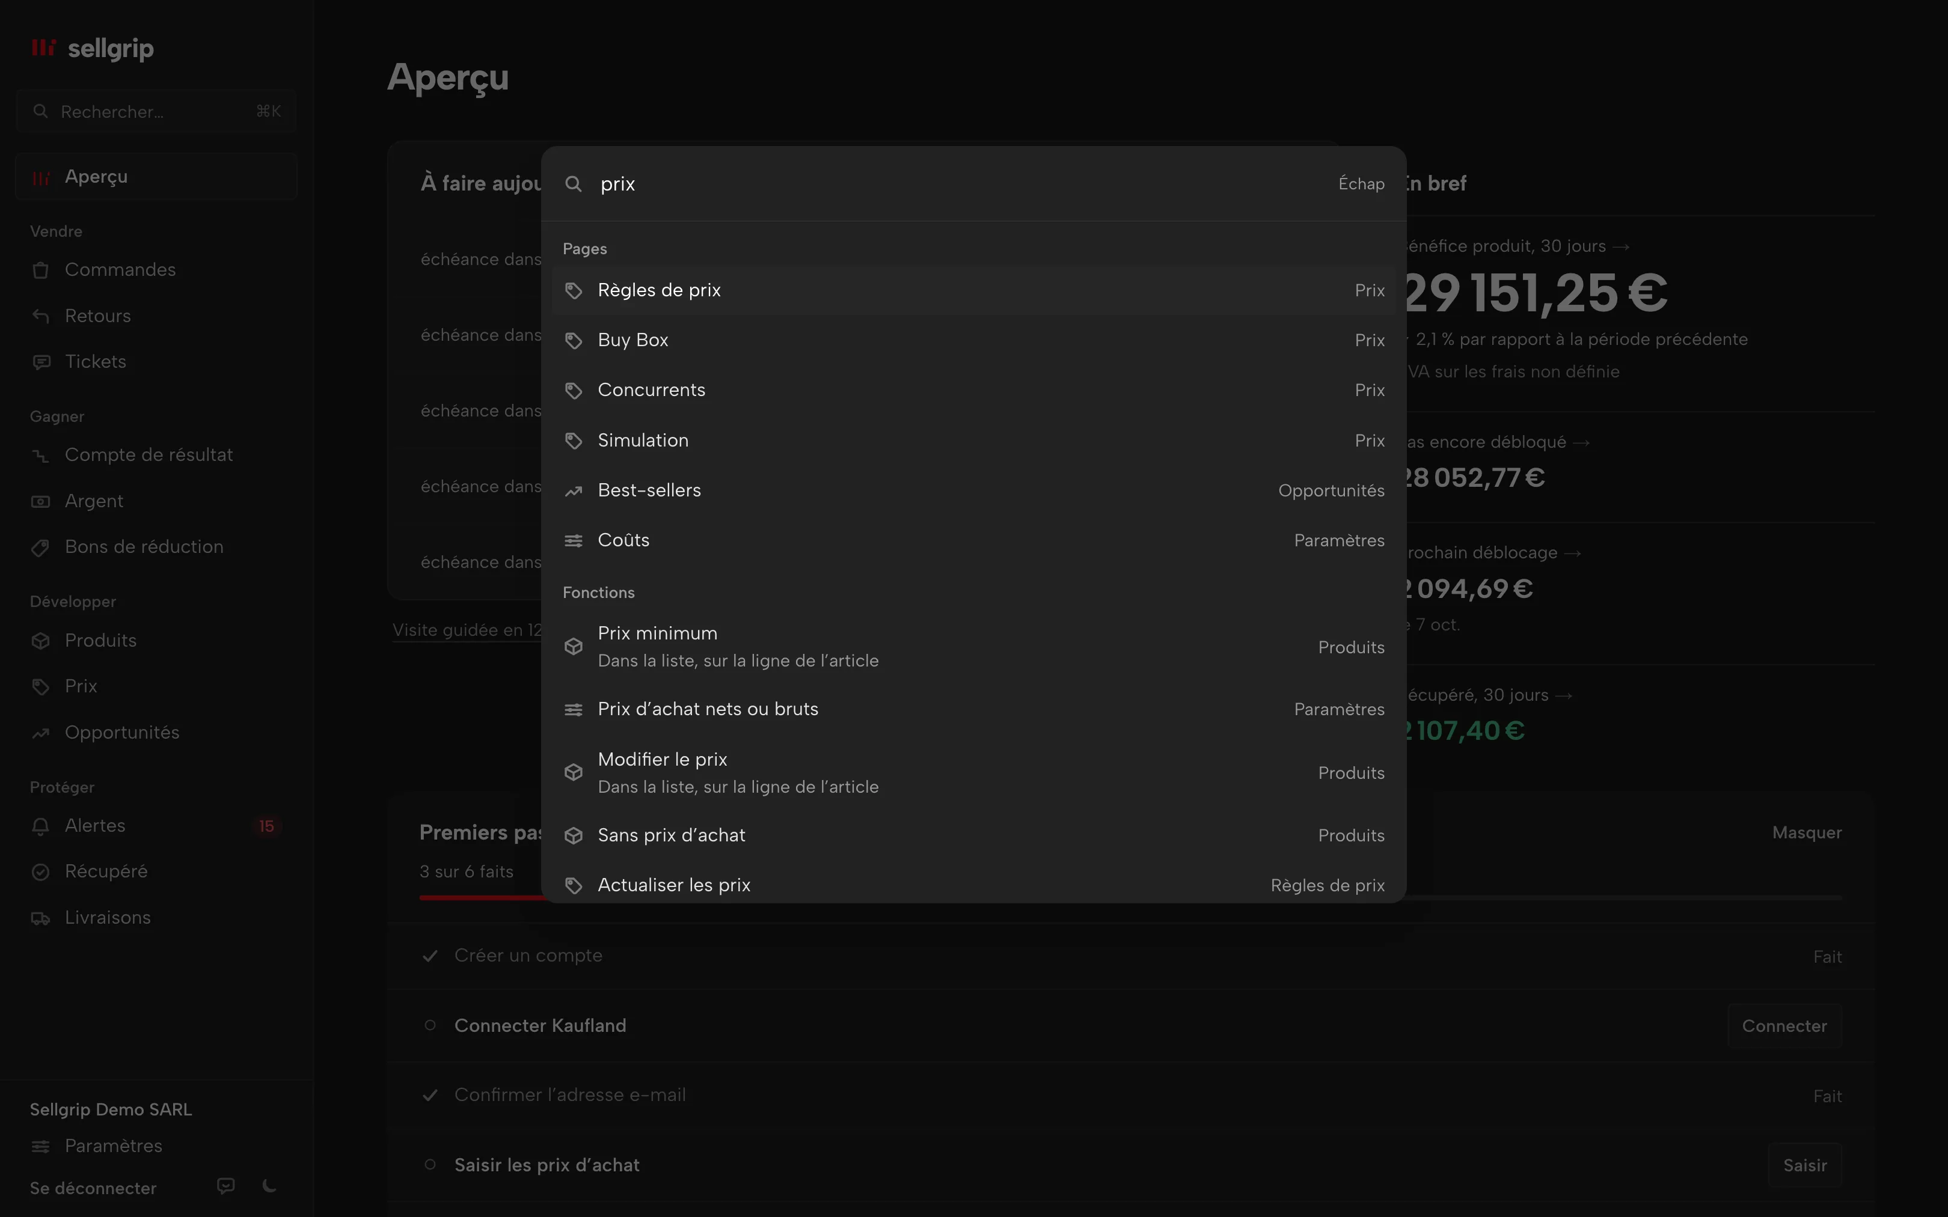
Task: Click the Échap key hint to close
Action: point(1361,183)
